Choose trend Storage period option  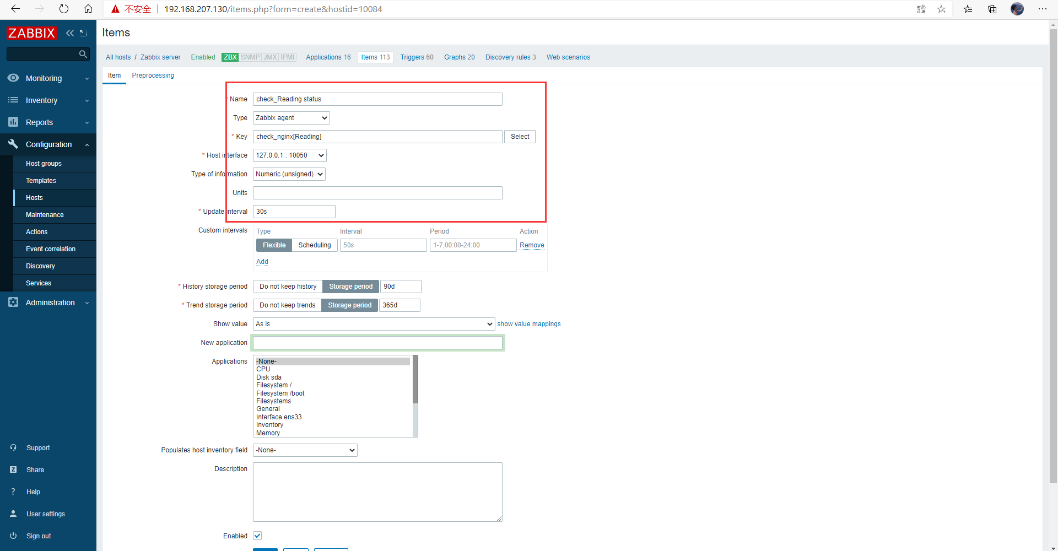click(349, 305)
